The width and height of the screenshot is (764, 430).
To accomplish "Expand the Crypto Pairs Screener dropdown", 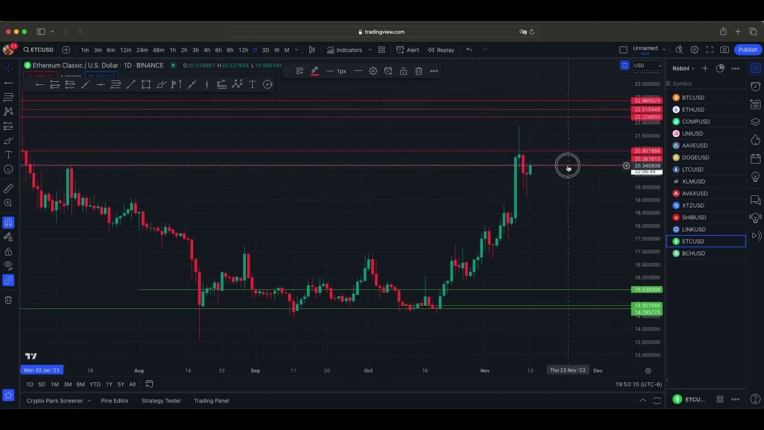I will pyautogui.click(x=89, y=401).
